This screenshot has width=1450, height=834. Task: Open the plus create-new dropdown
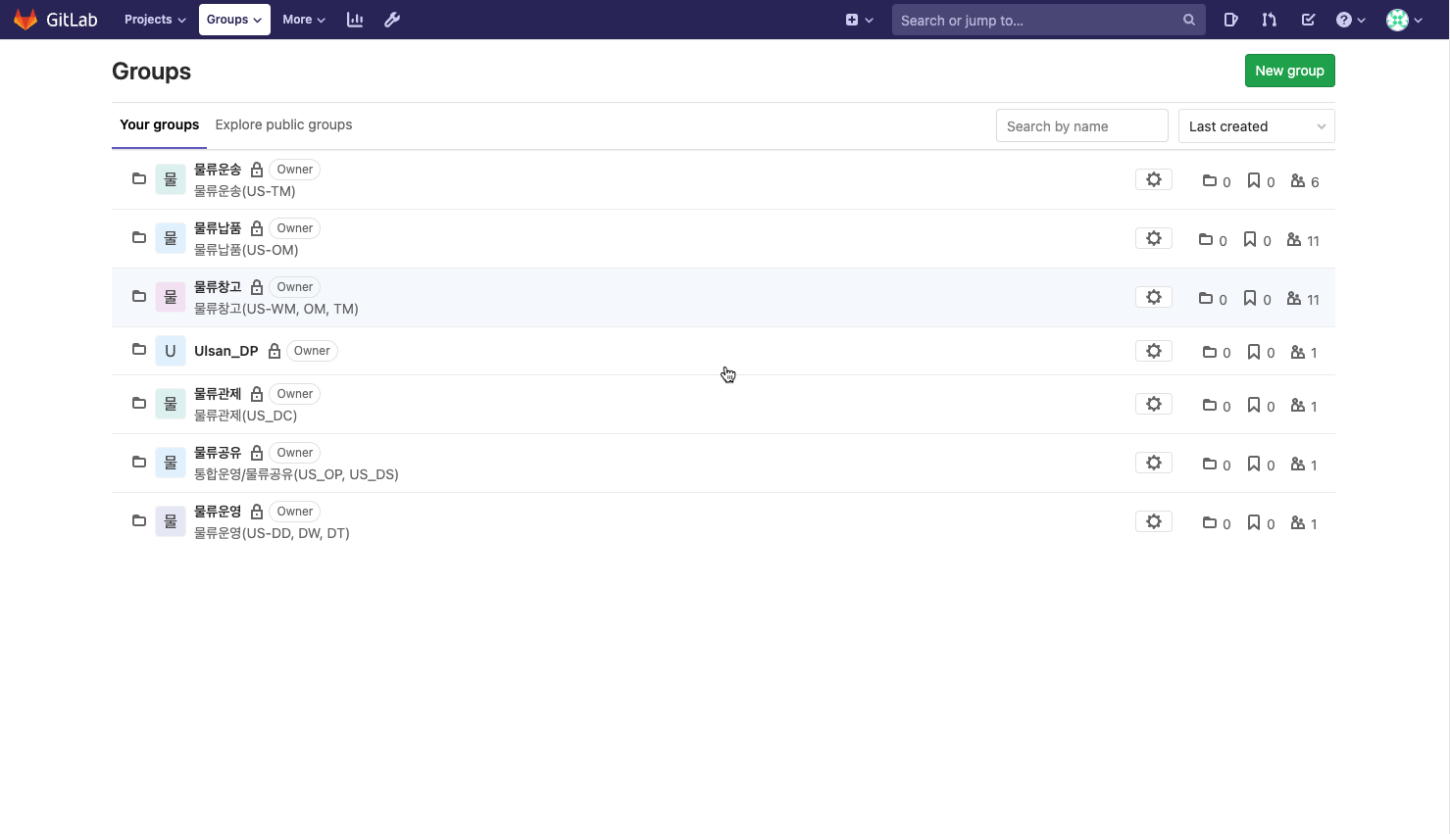(x=859, y=20)
